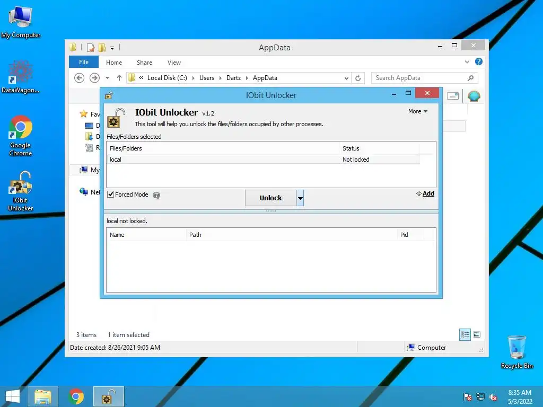This screenshot has height=407, width=543.
Task: Click the 'Not locked' status cell
Action: pyautogui.click(x=356, y=160)
